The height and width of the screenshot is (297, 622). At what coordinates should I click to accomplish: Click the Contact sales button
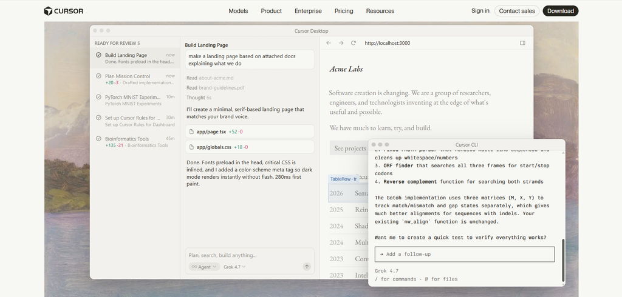click(517, 11)
